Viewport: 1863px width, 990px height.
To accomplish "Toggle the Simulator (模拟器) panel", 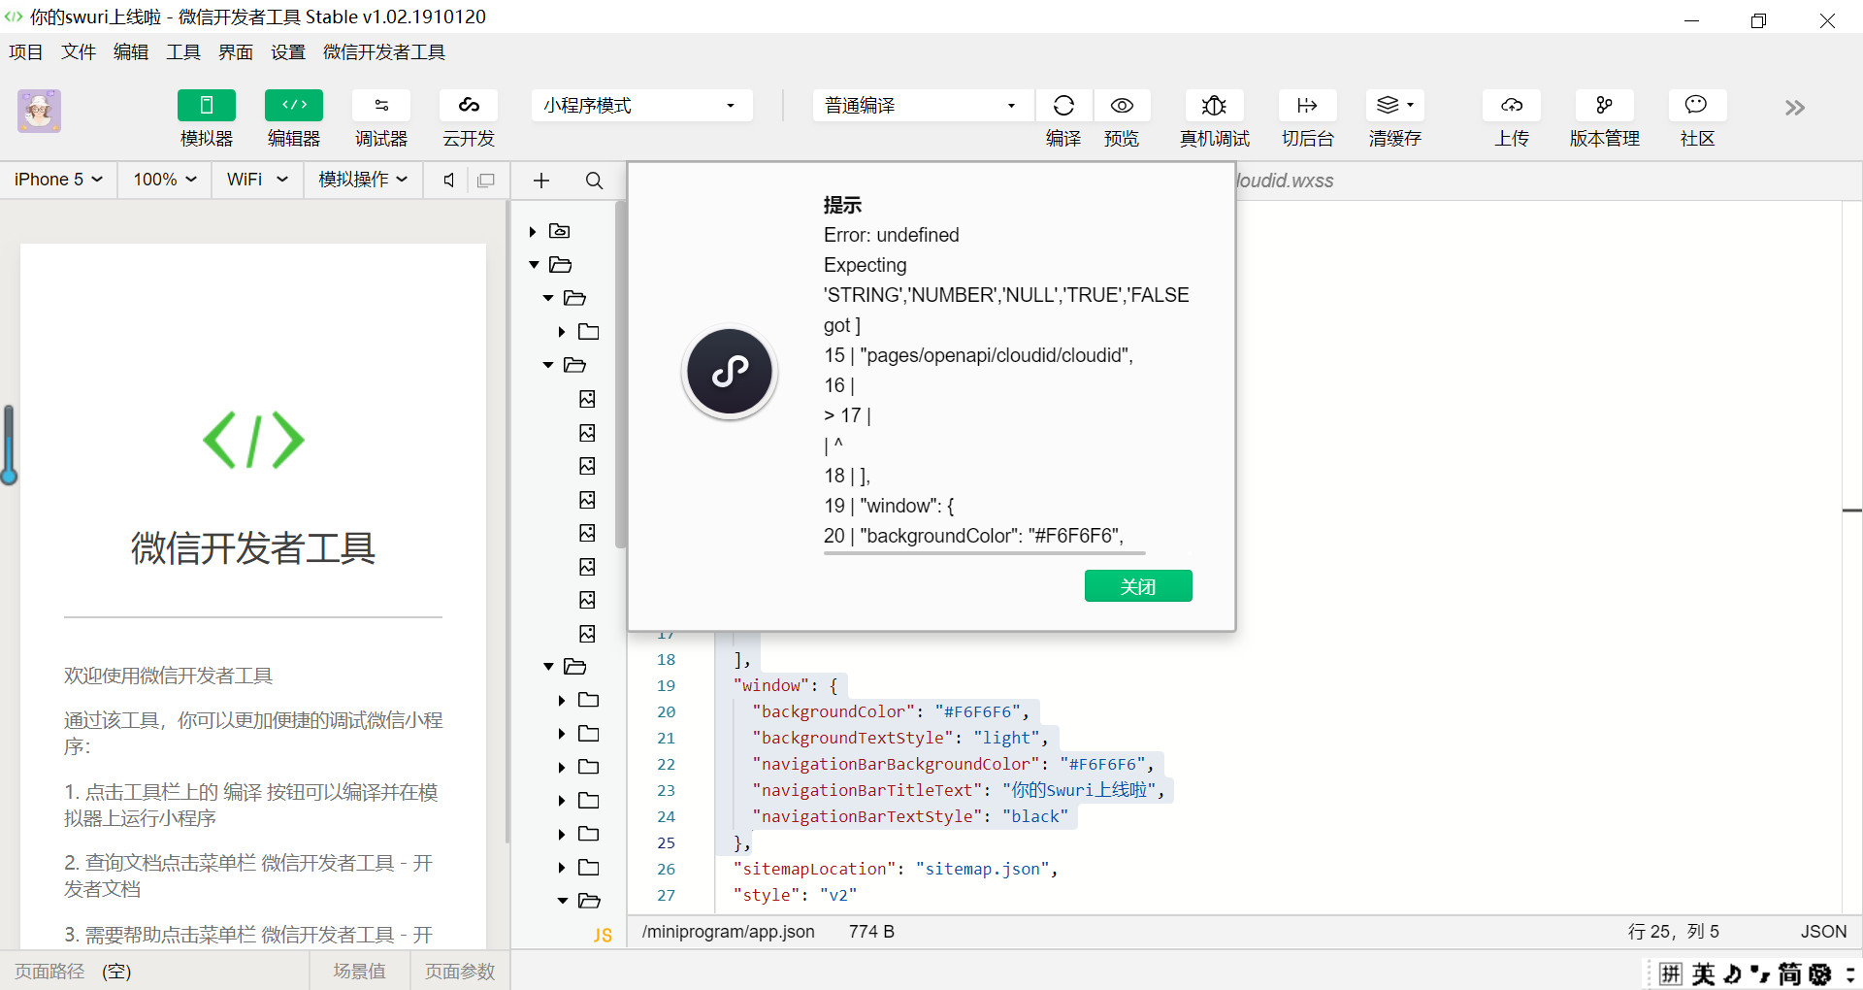I will tap(206, 106).
